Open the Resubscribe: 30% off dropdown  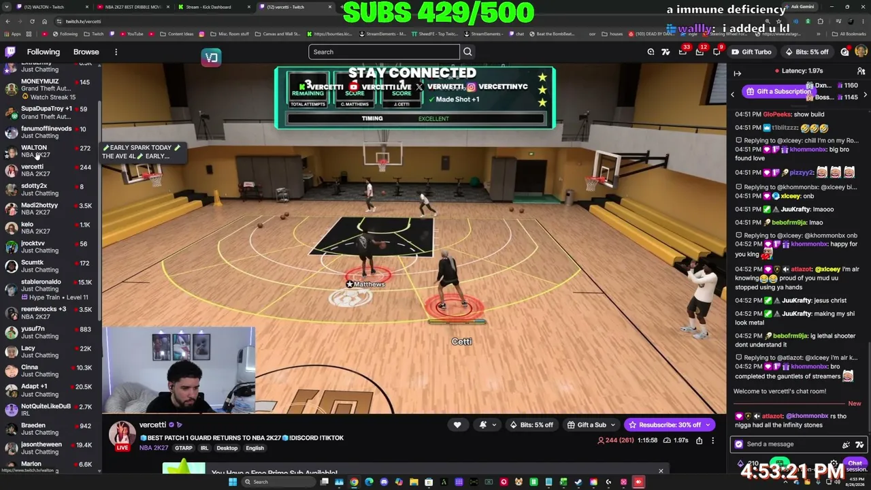tap(669, 425)
